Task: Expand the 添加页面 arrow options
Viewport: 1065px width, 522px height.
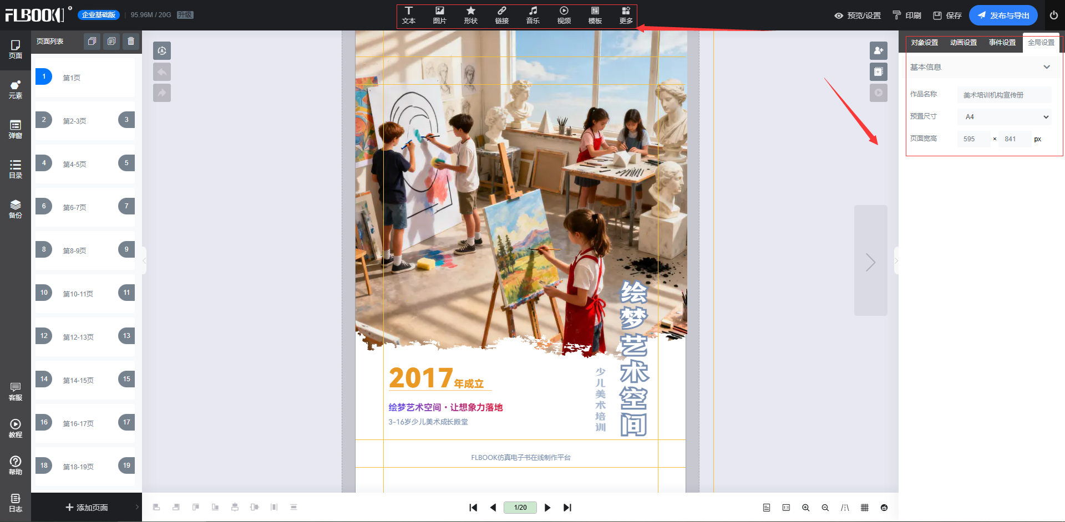Action: 137,507
